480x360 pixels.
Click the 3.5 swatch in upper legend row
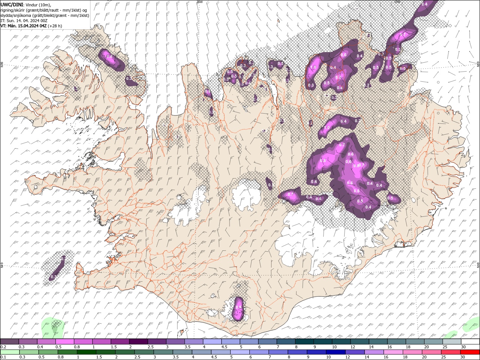click(194, 342)
